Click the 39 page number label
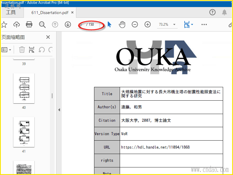The width and height of the screenshot is (233, 175). point(24,64)
